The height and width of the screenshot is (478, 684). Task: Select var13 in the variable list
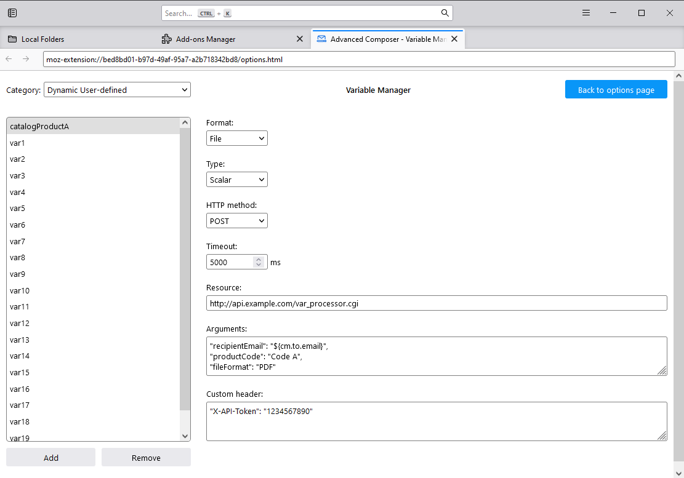click(x=93, y=340)
